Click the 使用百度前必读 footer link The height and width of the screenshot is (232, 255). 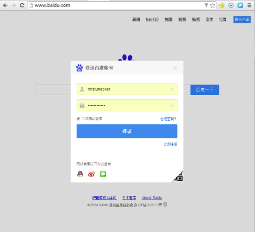[x=121, y=205]
